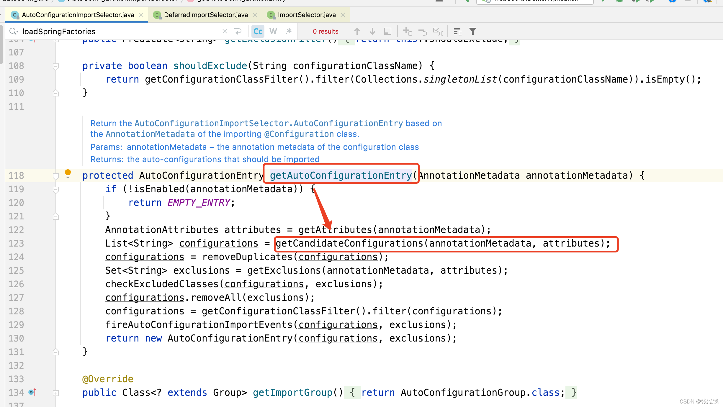Open search history magnifier dropdown
Image resolution: width=723 pixels, height=407 pixels.
point(14,31)
